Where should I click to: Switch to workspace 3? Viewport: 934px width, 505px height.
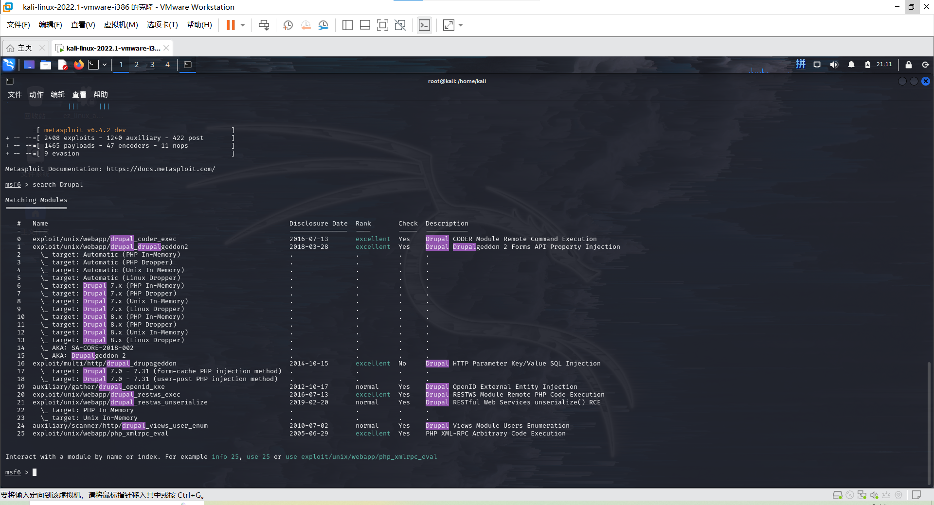(152, 65)
